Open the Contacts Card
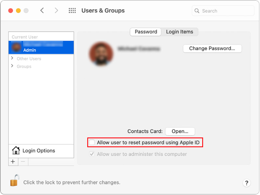The height and width of the screenshot is (195, 260). point(180,131)
